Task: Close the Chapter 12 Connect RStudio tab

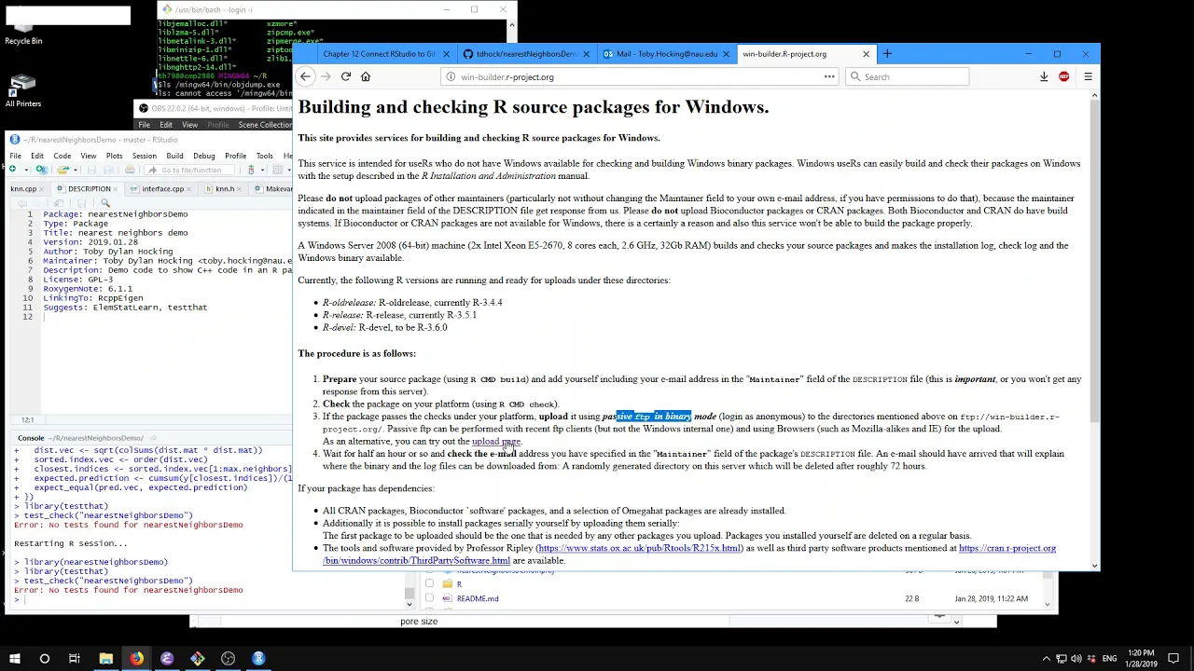Action: (446, 54)
